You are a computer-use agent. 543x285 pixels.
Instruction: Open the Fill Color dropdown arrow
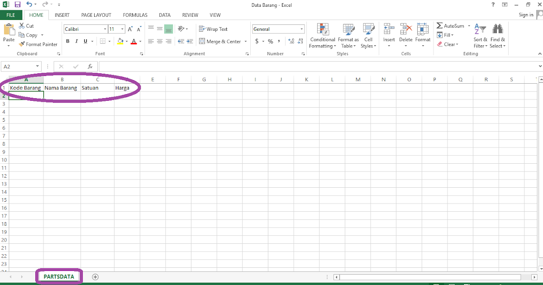click(x=126, y=41)
